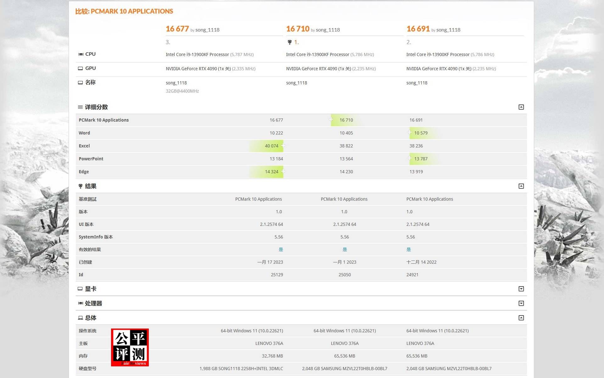Click the 总体 section laptop icon

click(81, 318)
